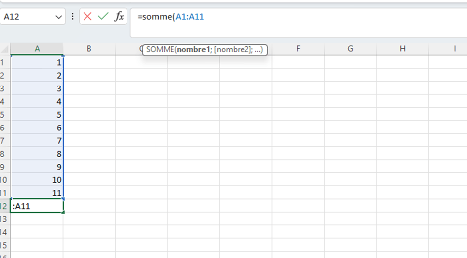Select column B header
The image size is (467, 258).
click(x=89, y=49)
